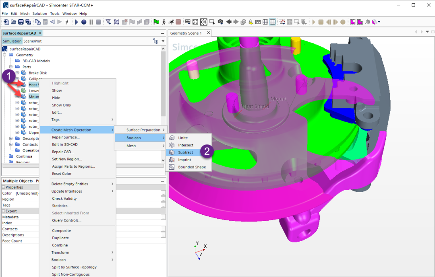435x277 pixels.
Task: Click the Save All icon
Action: pyautogui.click(x=28, y=22)
